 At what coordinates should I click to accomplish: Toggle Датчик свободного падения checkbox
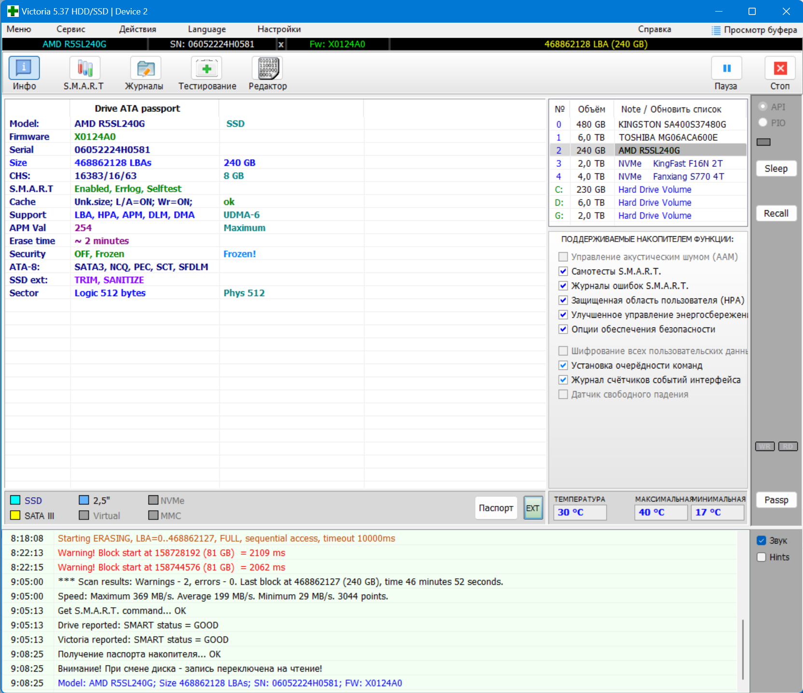(x=563, y=394)
